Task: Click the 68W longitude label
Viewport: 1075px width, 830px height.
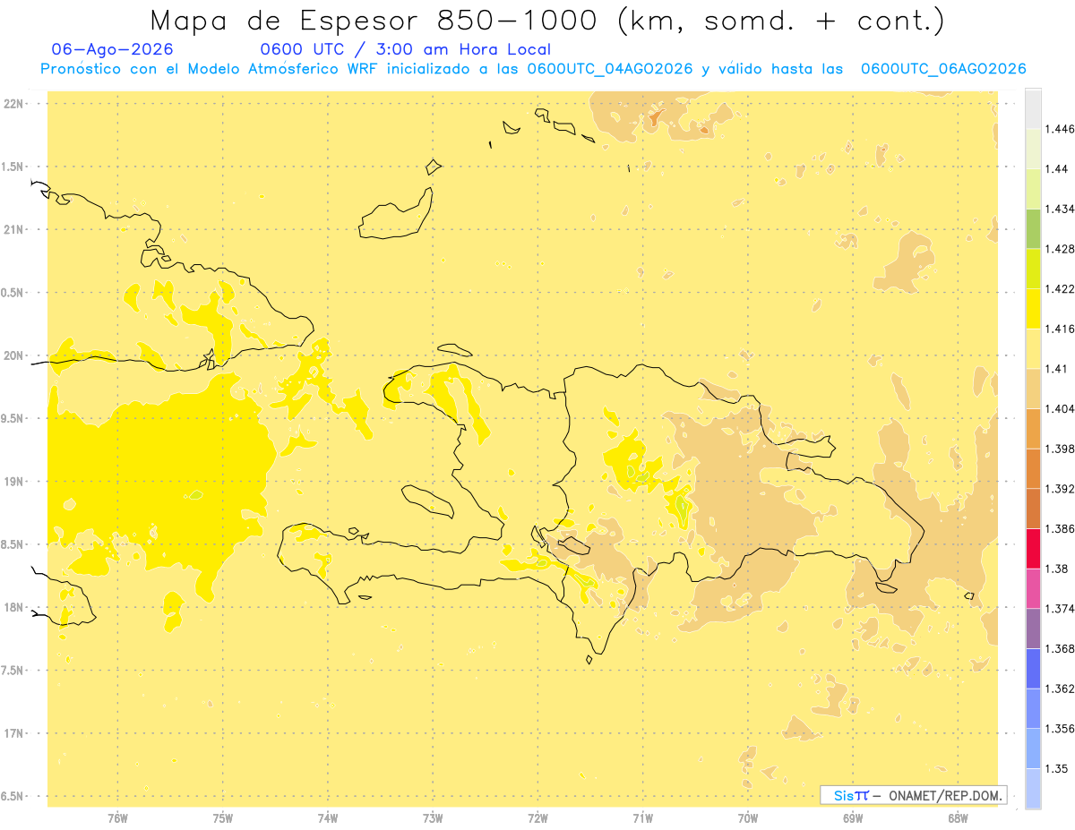Action: [x=958, y=817]
